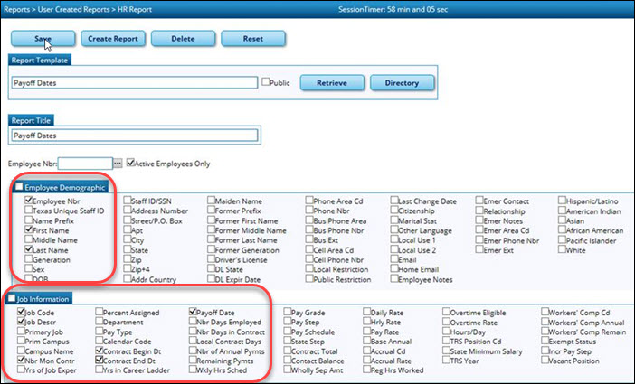Focus the Report Title input field
Image resolution: width=635 pixels, height=384 pixels.
click(x=135, y=136)
